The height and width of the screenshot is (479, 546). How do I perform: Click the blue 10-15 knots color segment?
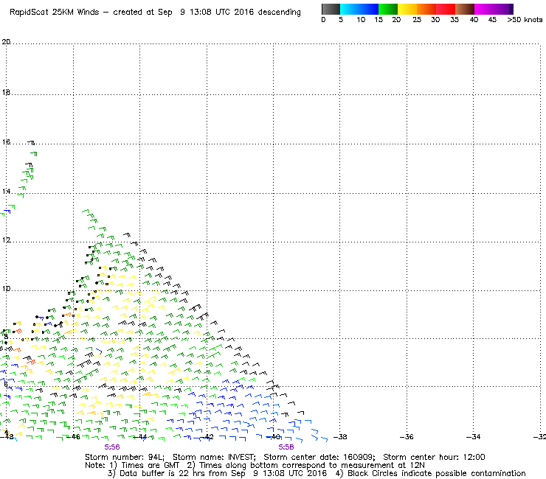(x=369, y=9)
